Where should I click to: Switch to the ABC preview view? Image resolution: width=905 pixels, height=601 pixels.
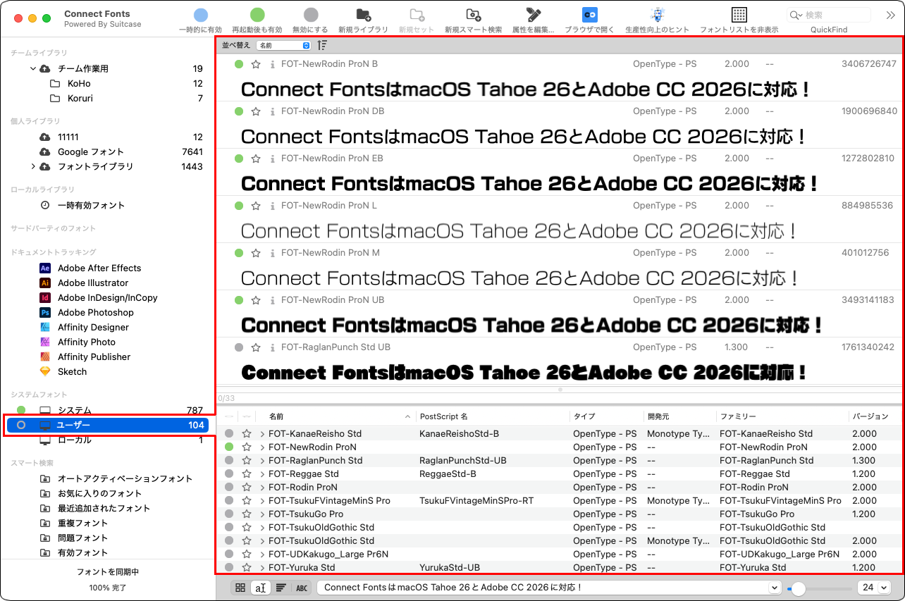pos(302,588)
